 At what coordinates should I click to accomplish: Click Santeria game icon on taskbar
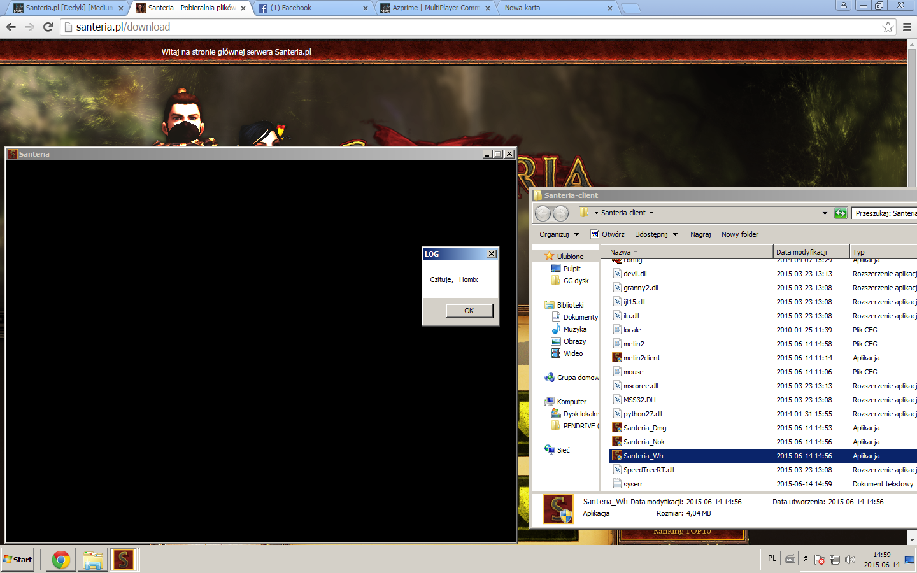tap(124, 560)
